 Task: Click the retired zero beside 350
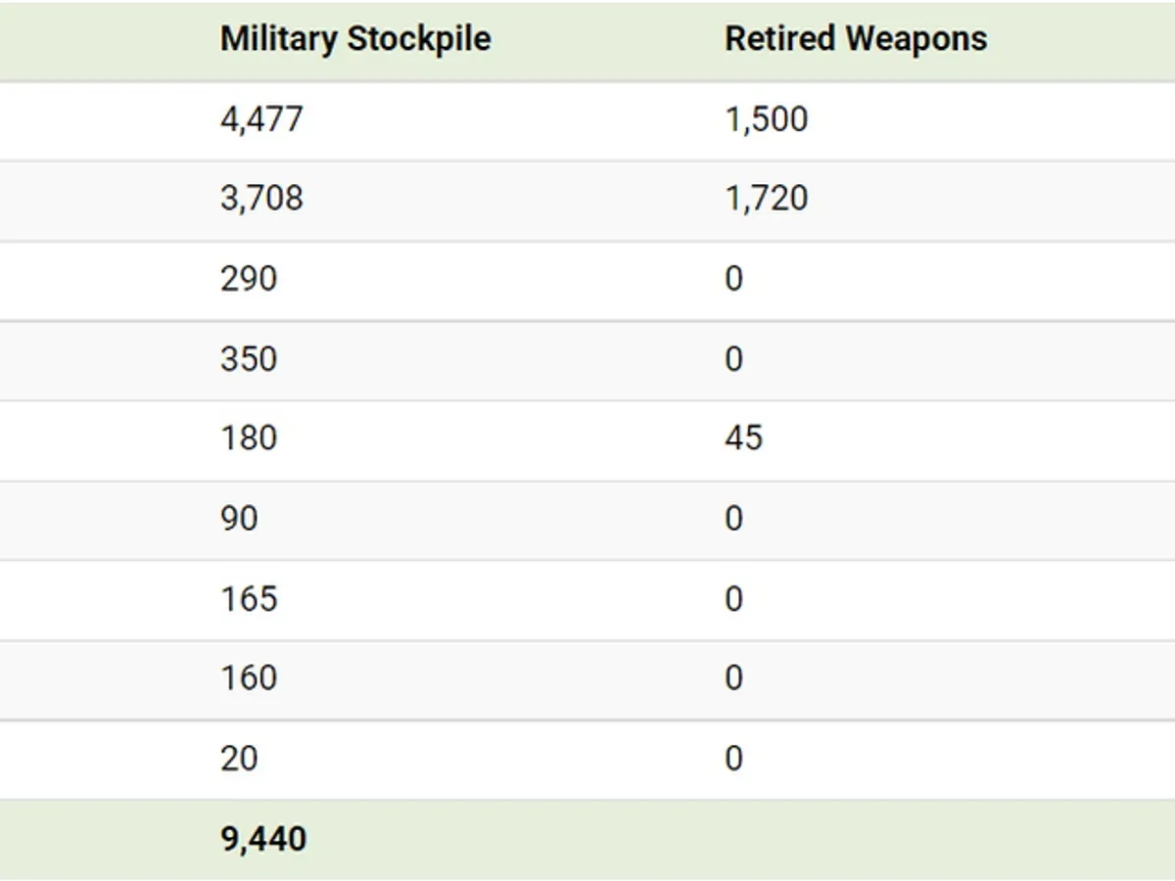(733, 359)
